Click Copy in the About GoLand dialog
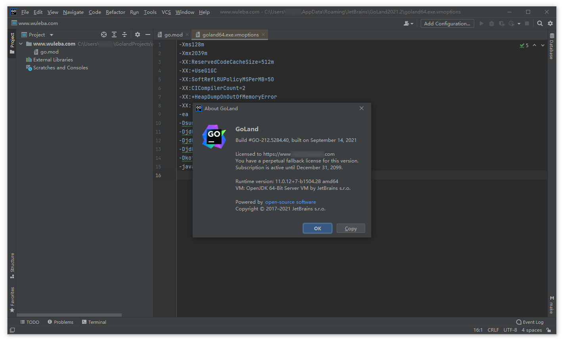 click(351, 228)
